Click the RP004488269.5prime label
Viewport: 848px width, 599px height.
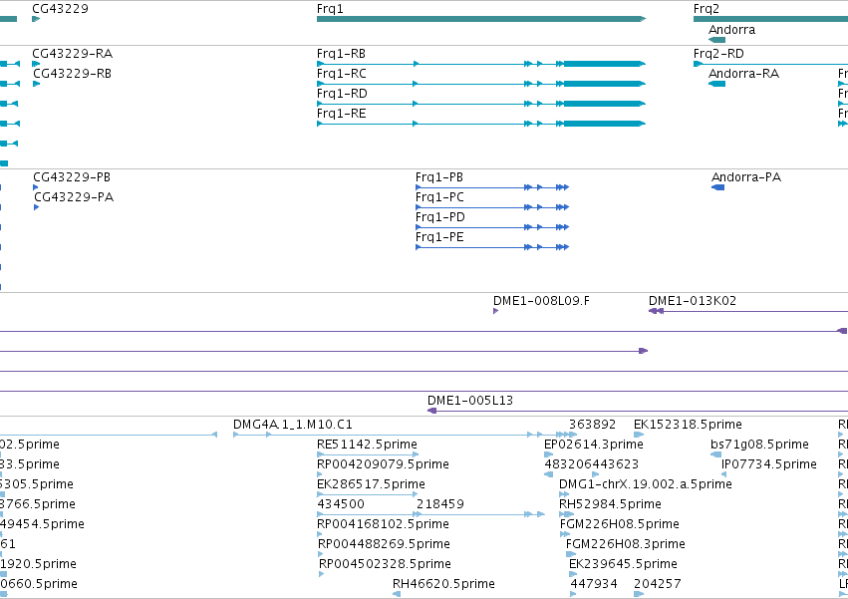(x=384, y=545)
